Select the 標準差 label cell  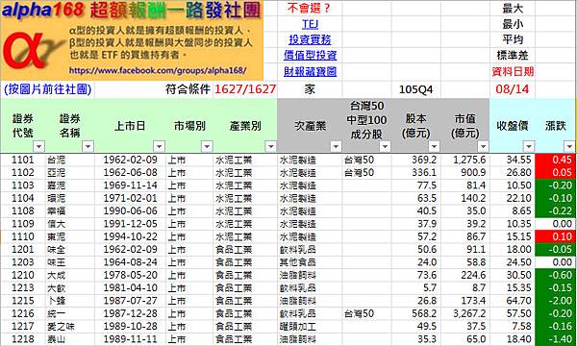(x=513, y=56)
